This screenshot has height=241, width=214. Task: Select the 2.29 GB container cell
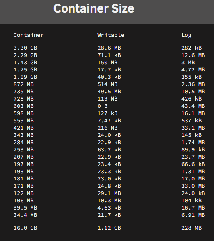(x=25, y=55)
